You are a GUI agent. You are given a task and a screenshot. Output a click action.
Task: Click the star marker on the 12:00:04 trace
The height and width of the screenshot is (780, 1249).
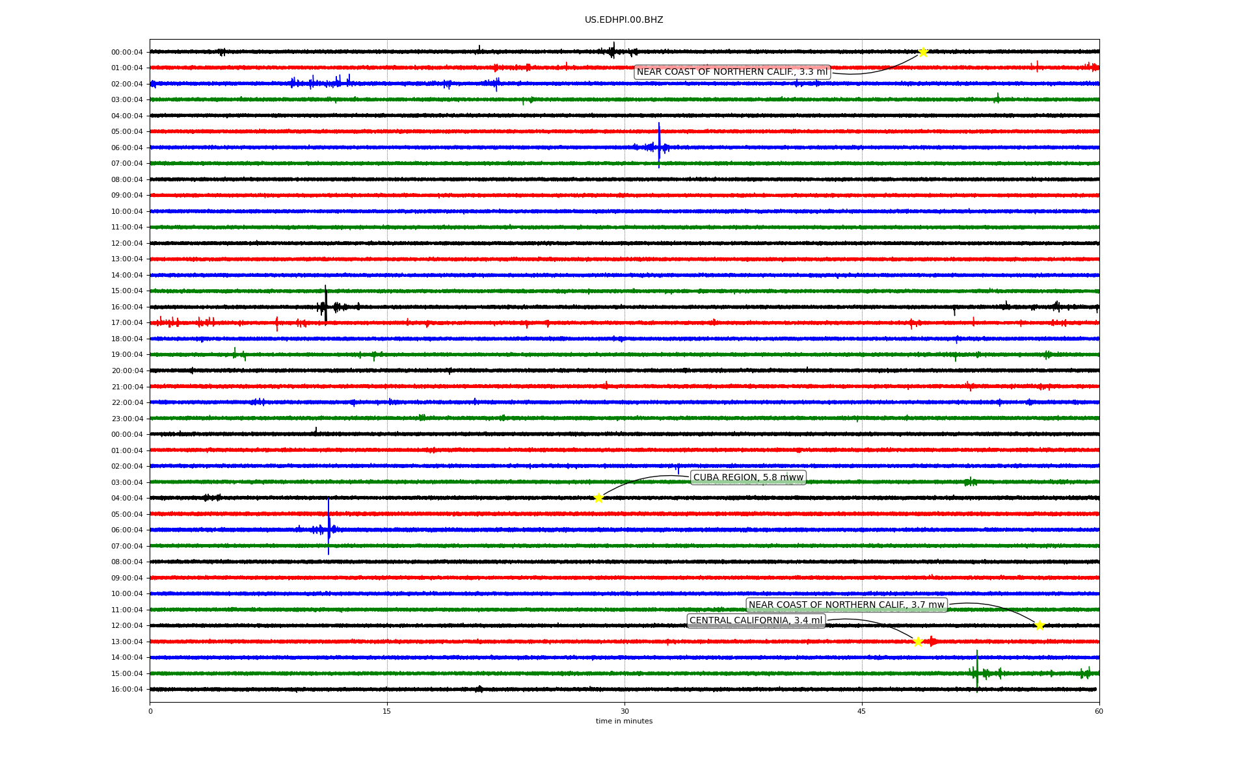point(1040,625)
